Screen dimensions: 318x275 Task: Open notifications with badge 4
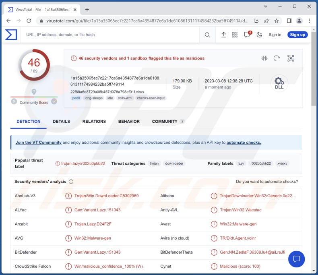(248, 34)
